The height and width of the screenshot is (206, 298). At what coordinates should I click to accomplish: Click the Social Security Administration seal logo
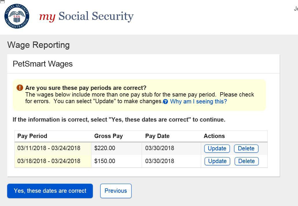tap(17, 16)
